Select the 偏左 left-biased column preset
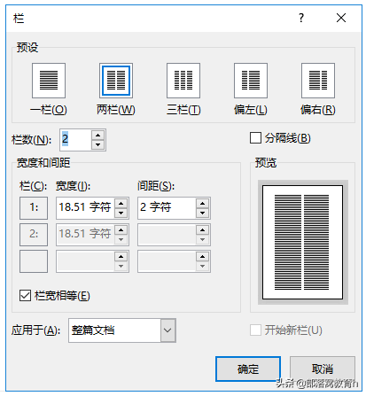The image size is (366, 396). point(251,81)
